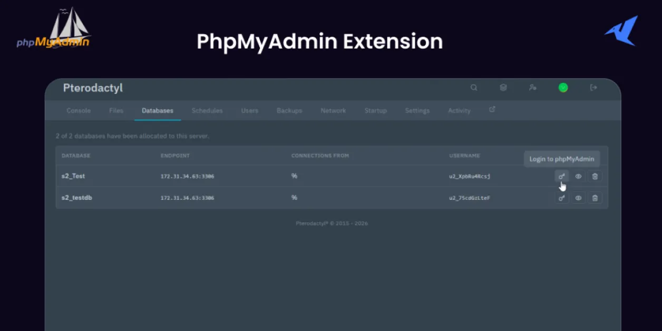Show connection details eye icon for s2_Test
The height and width of the screenshot is (331, 662).
tap(578, 177)
